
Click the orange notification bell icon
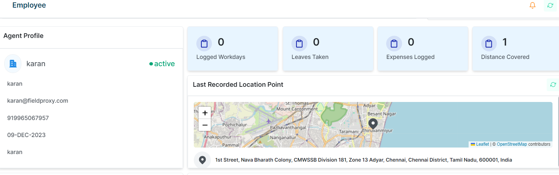click(x=532, y=5)
